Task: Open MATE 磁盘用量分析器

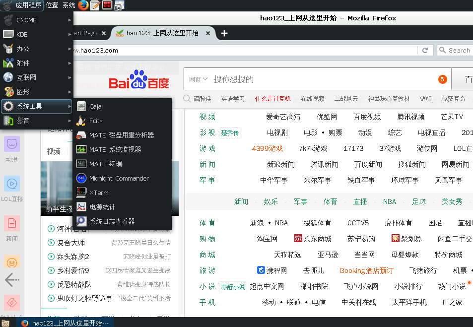Action: [122, 135]
